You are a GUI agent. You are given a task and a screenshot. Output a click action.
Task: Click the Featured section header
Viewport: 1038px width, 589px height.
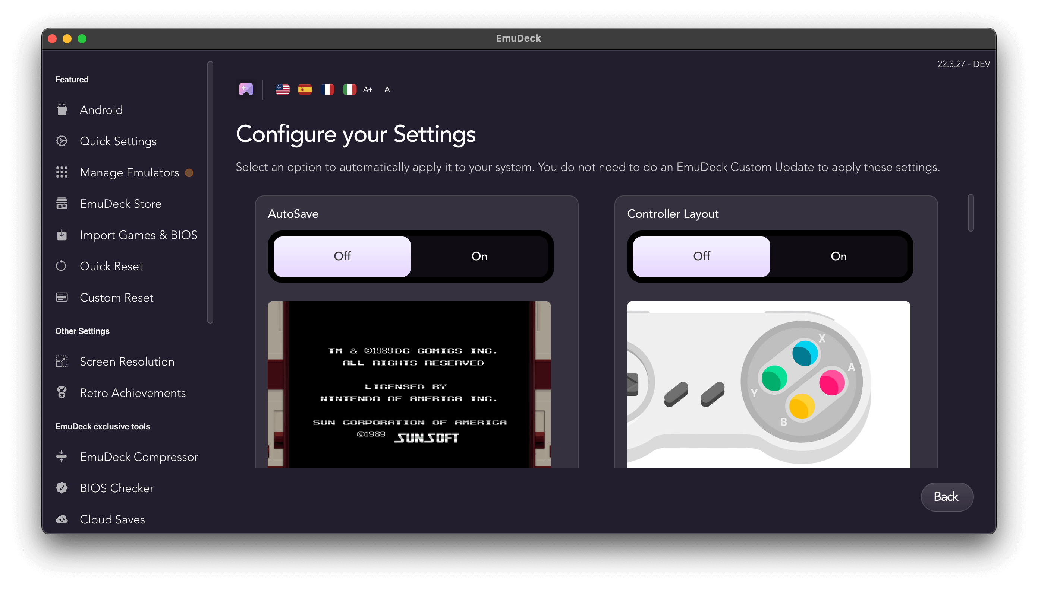pyautogui.click(x=72, y=79)
